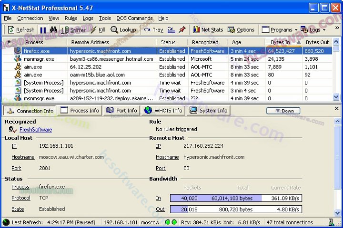Open the Options dialog
The image size is (343, 228).
click(x=241, y=29)
